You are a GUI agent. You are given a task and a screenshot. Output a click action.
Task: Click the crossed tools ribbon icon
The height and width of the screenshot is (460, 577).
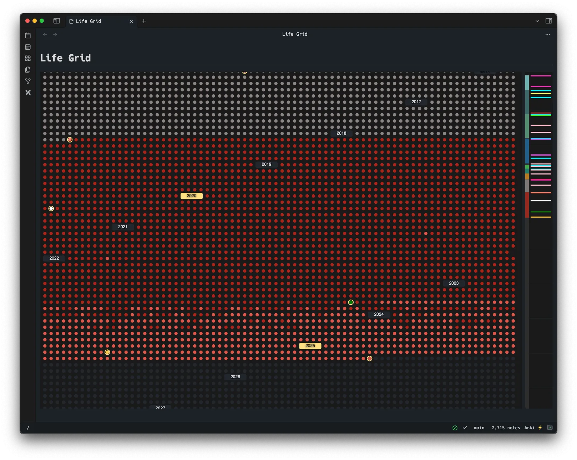[27, 92]
